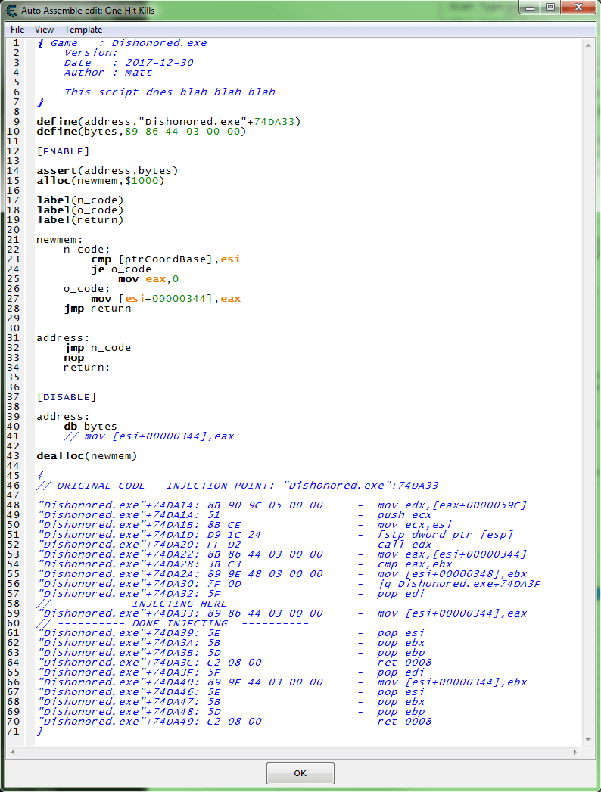Open the View menu
Image resolution: width=601 pixels, height=792 pixels.
point(44,30)
